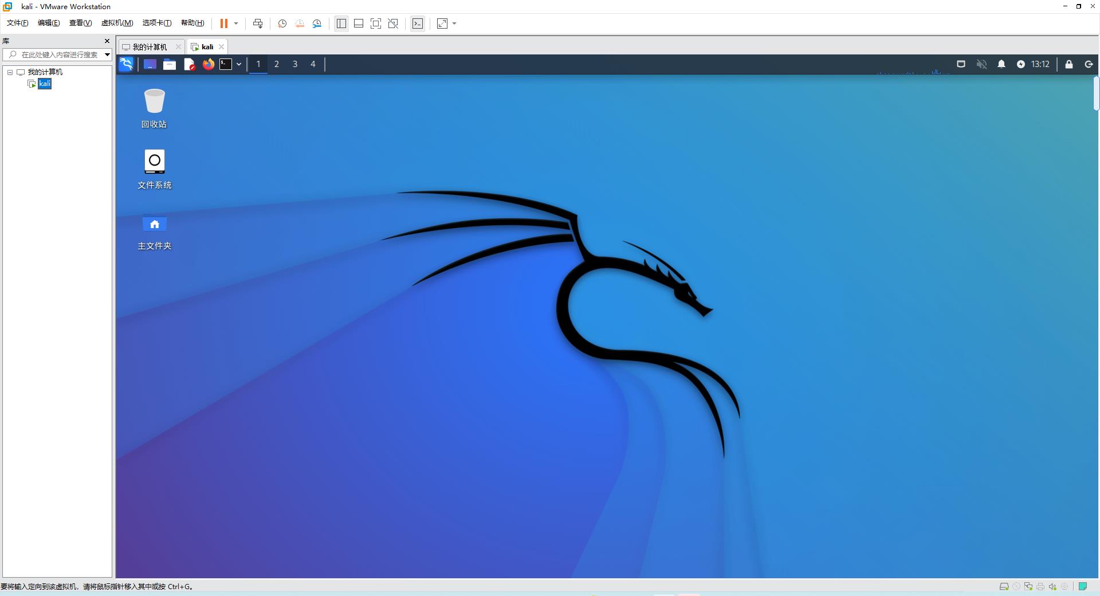The image size is (1100, 596).
Task: Collapse the 我的计算机 tree node
Action: click(10, 72)
